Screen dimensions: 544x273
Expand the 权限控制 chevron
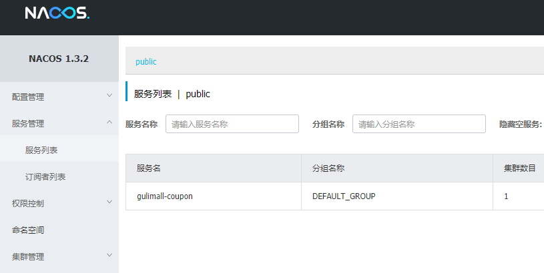click(x=109, y=202)
